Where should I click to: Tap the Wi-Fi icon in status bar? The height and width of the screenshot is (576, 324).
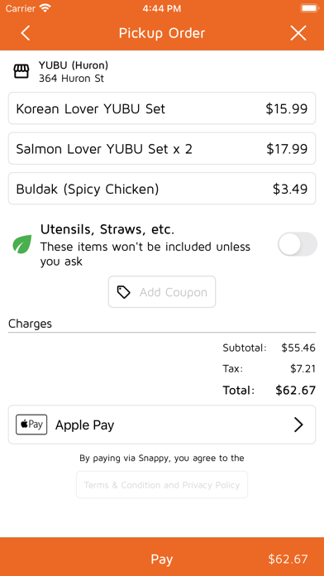[x=45, y=8]
